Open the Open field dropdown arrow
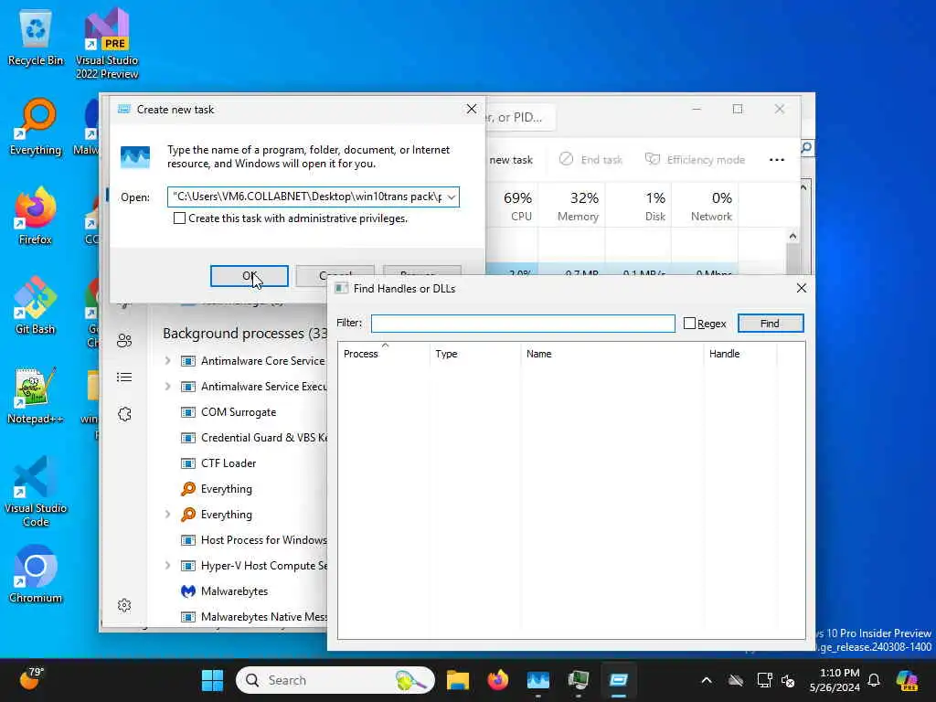Screen dimensions: 936x702 [452, 197]
